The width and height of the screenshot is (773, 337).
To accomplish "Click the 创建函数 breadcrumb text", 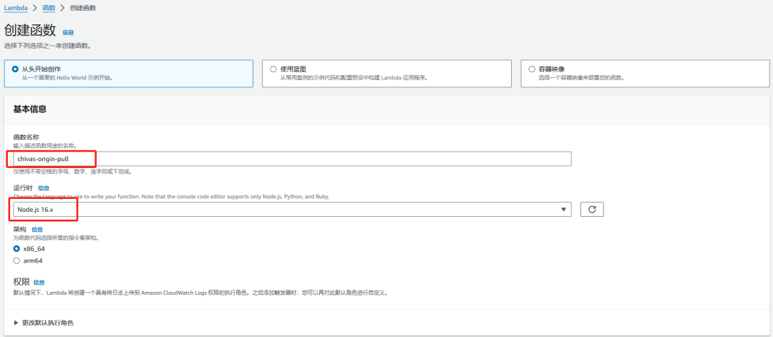I will pyautogui.click(x=83, y=8).
